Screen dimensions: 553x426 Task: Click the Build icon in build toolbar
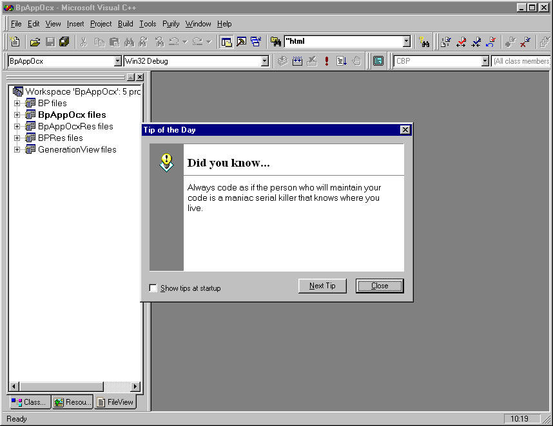pos(297,61)
